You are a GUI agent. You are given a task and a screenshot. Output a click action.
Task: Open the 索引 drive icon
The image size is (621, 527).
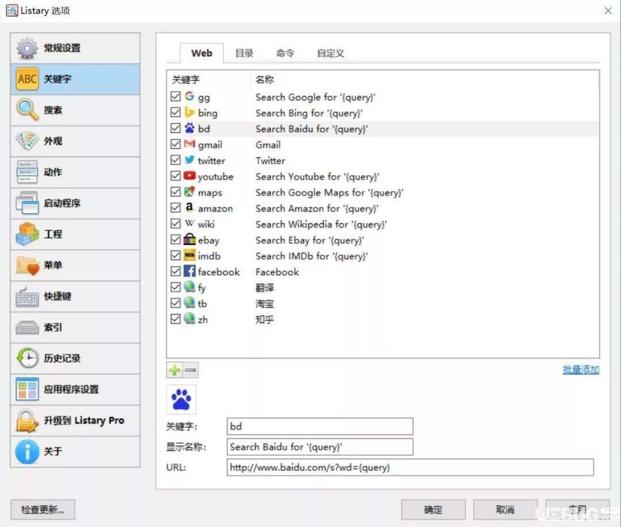pyautogui.click(x=27, y=328)
